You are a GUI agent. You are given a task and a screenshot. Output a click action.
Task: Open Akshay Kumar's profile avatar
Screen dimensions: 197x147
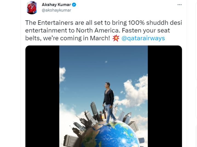[x=32, y=8]
